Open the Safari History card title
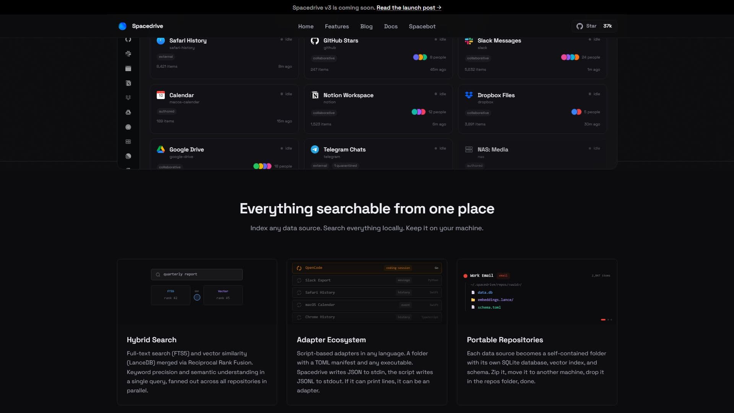Viewport: 734px width, 413px height. pyautogui.click(x=188, y=41)
